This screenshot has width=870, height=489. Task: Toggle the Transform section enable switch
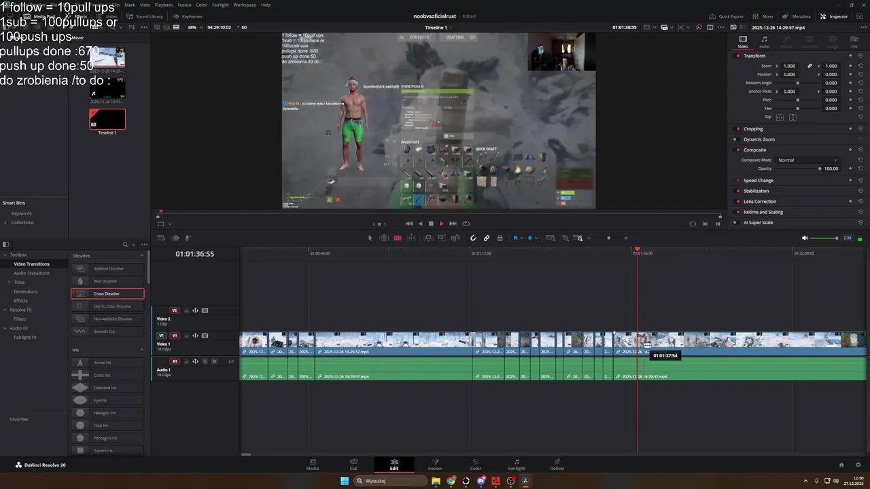tap(738, 56)
